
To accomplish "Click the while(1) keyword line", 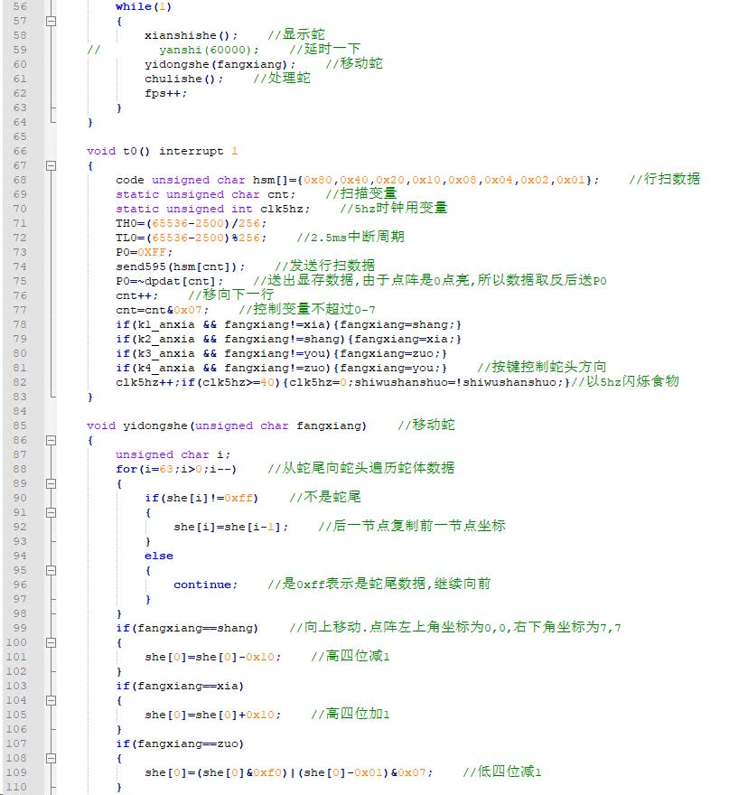I will [144, 6].
